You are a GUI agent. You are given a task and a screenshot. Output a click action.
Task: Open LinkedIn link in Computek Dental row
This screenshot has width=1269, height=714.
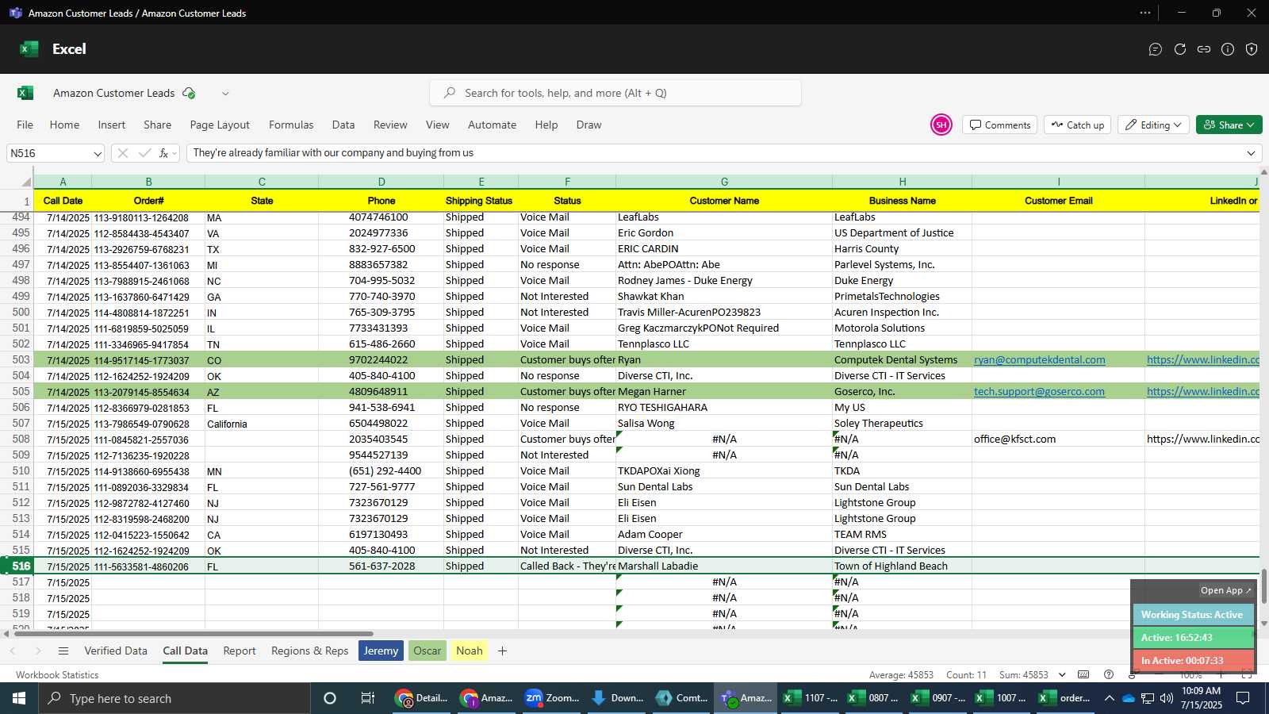1202,359
